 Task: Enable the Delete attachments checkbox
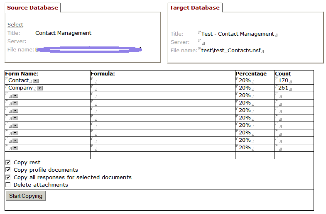(x=8, y=185)
